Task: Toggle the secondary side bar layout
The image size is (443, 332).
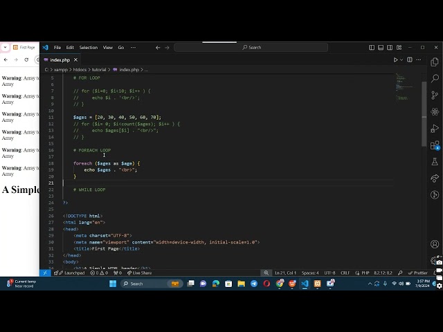Action: pyautogui.click(x=390, y=48)
